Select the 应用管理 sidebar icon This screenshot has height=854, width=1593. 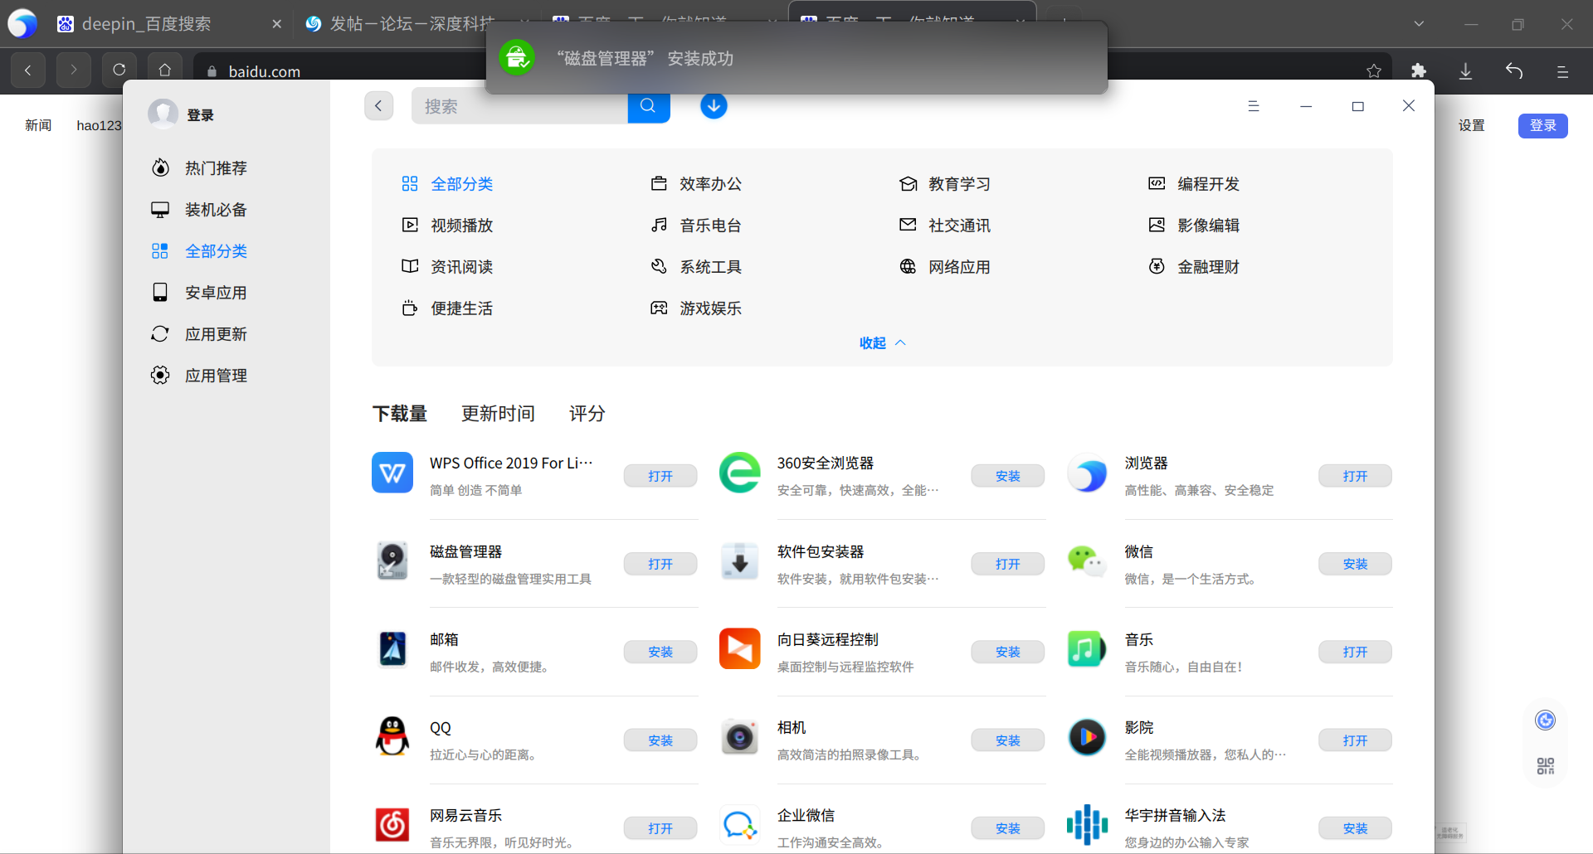(160, 375)
